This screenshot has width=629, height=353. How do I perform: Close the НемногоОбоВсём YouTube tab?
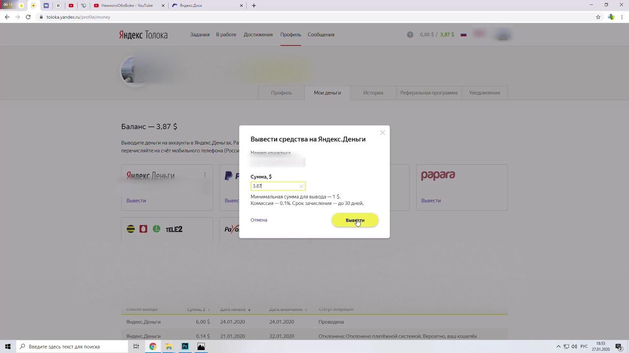point(163,5)
